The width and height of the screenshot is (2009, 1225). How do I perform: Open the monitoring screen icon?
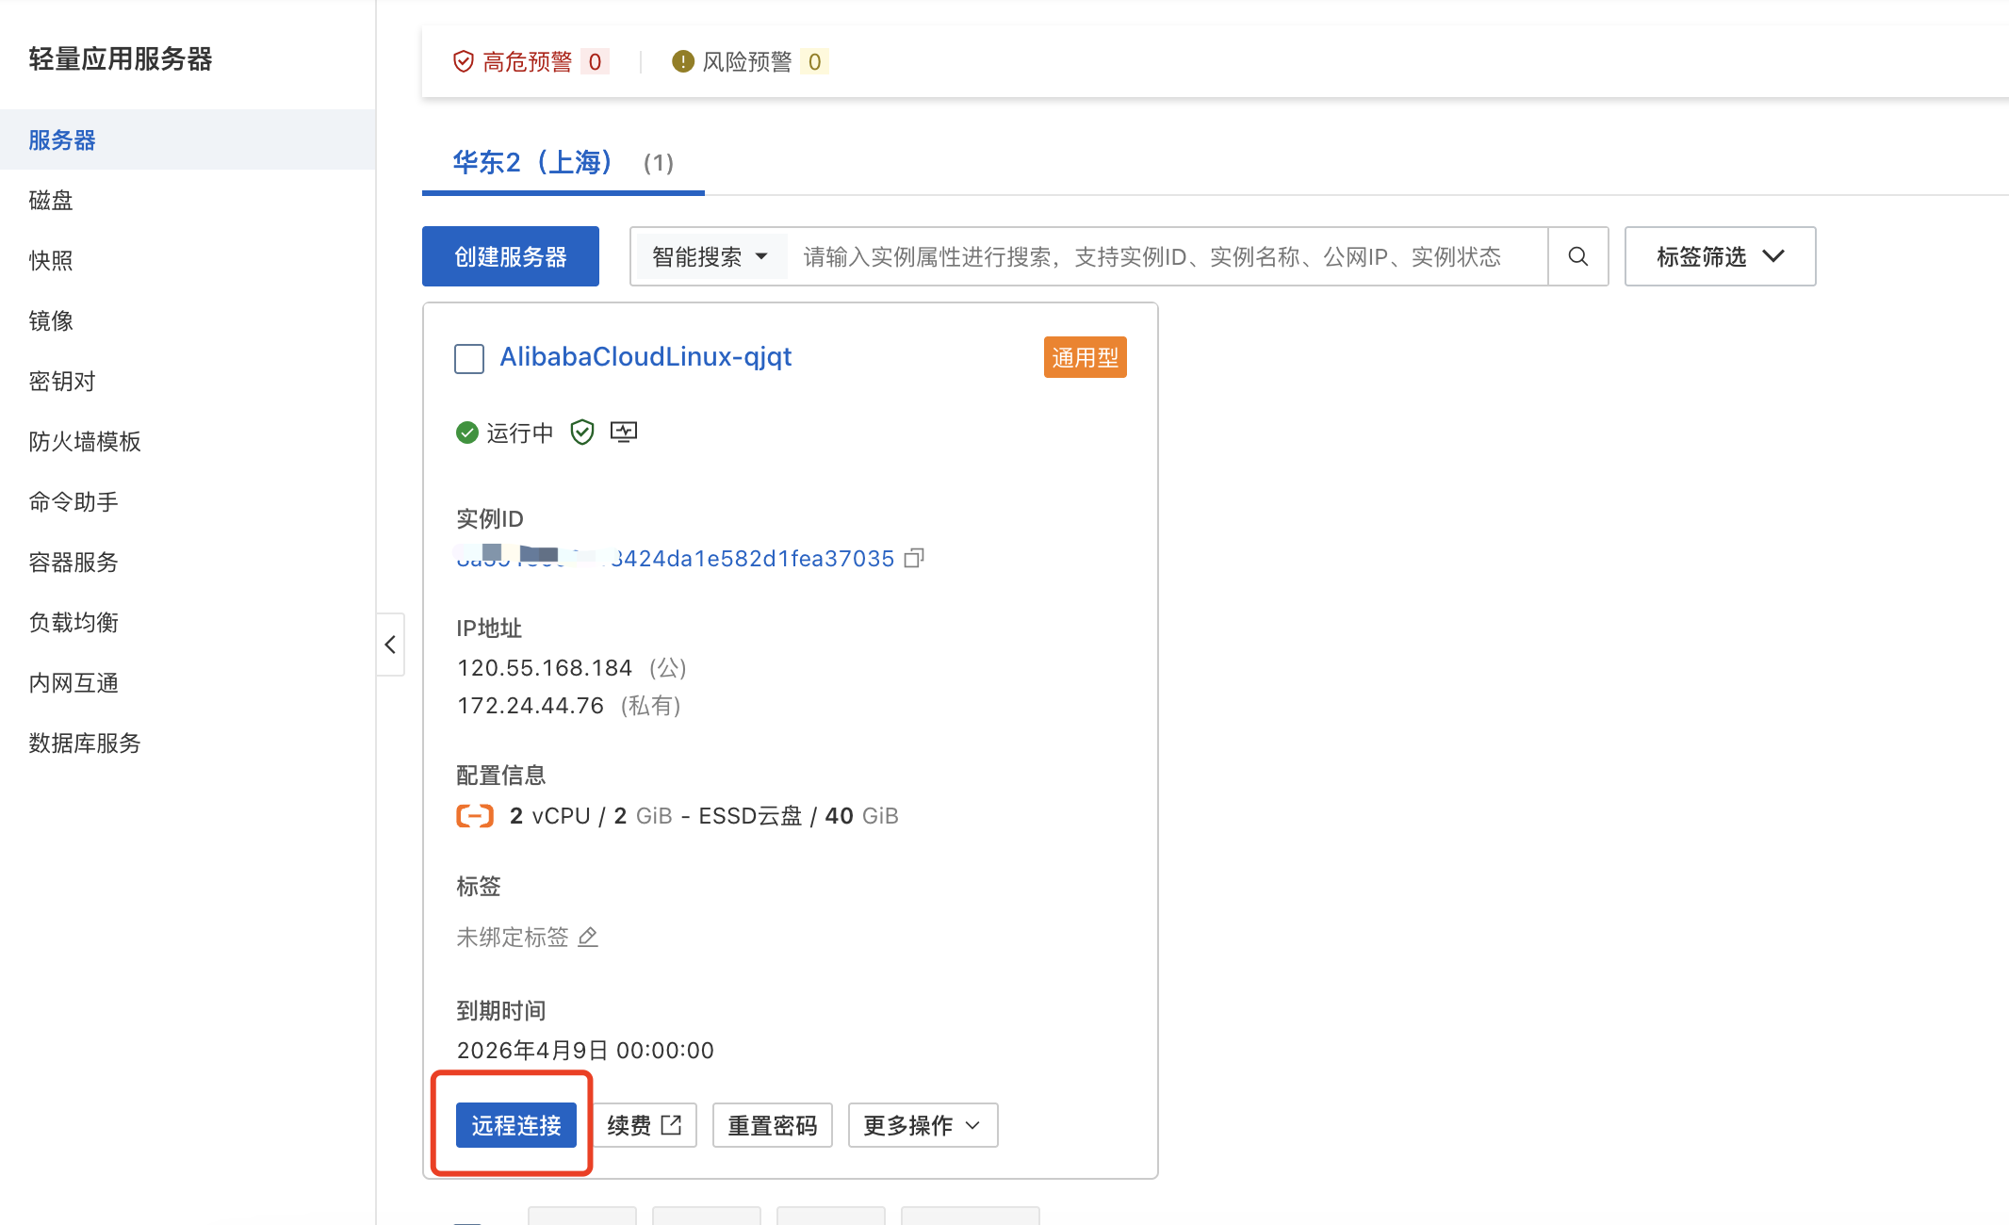click(624, 433)
